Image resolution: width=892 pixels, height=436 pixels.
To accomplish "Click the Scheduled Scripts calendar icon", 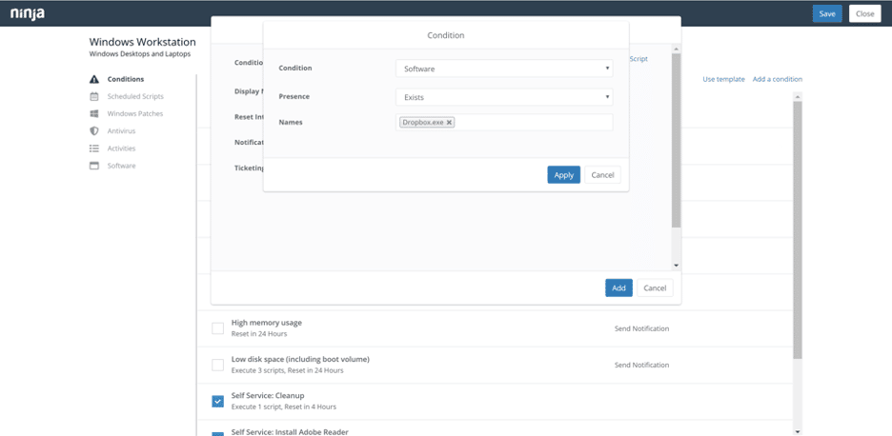I will tap(94, 97).
